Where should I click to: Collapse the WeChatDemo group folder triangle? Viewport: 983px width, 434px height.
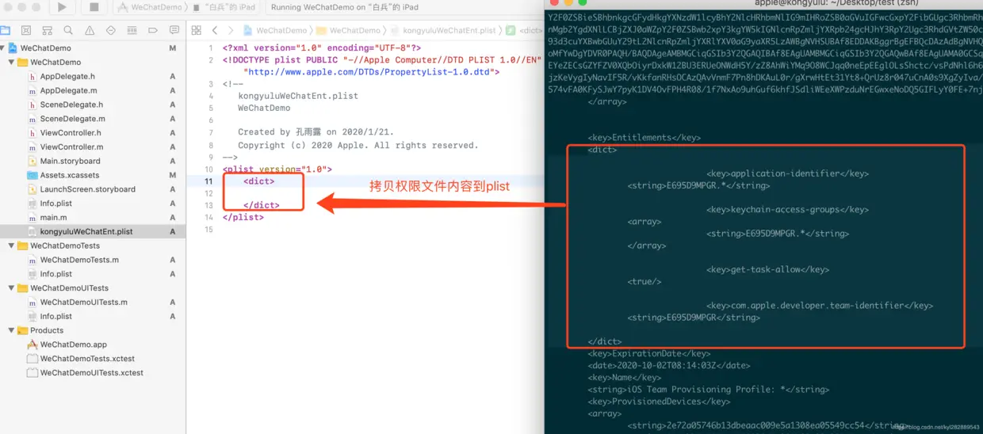(x=11, y=63)
